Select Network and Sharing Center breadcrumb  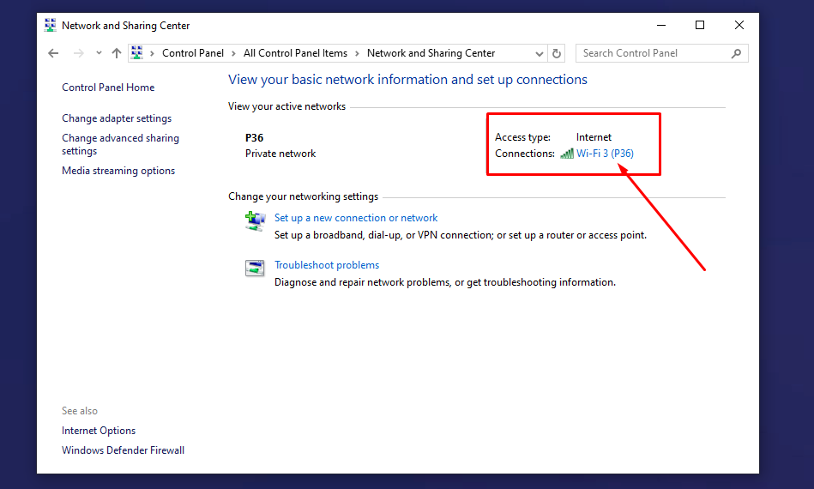tap(431, 53)
